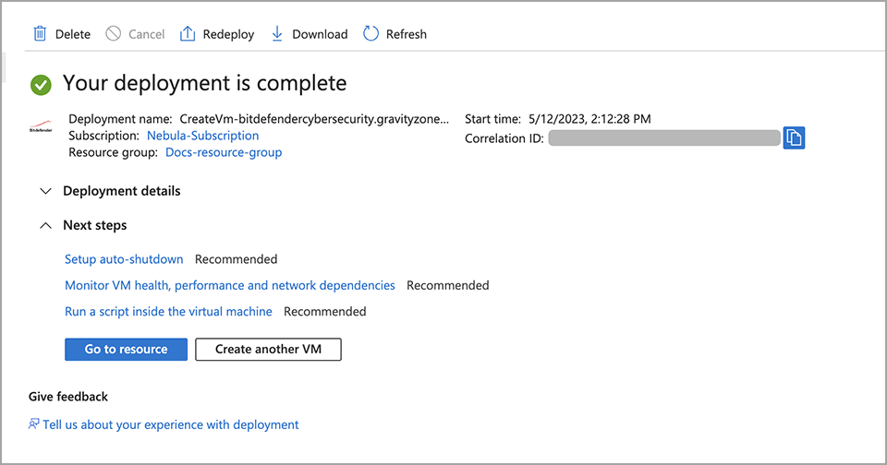Expand the Deployment details section
887x465 pixels.
[46, 191]
